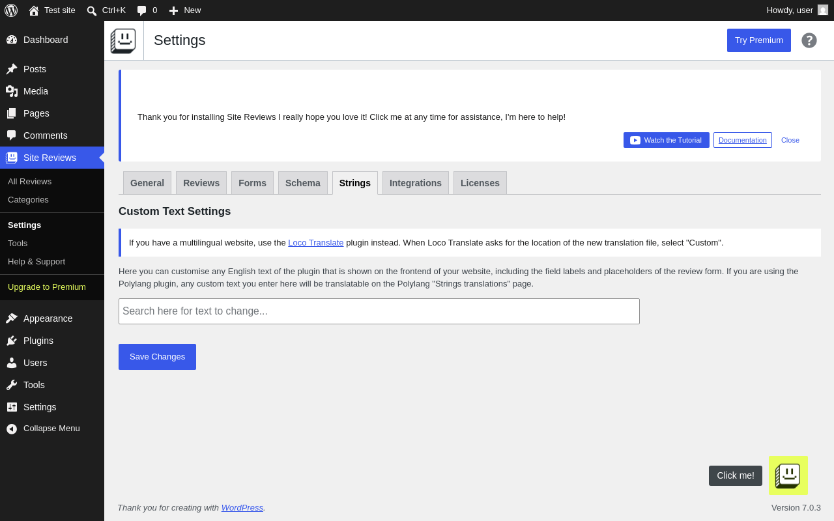Switch to the General tab
The height and width of the screenshot is (521, 834).
pyautogui.click(x=147, y=183)
